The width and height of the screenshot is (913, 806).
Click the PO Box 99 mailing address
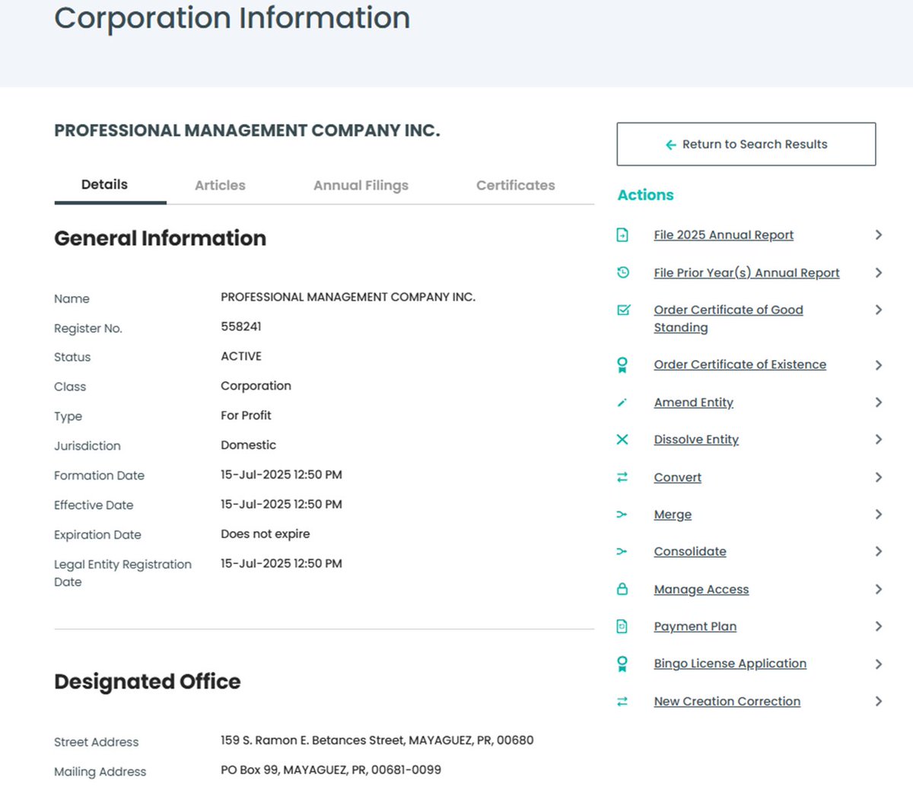coord(331,770)
